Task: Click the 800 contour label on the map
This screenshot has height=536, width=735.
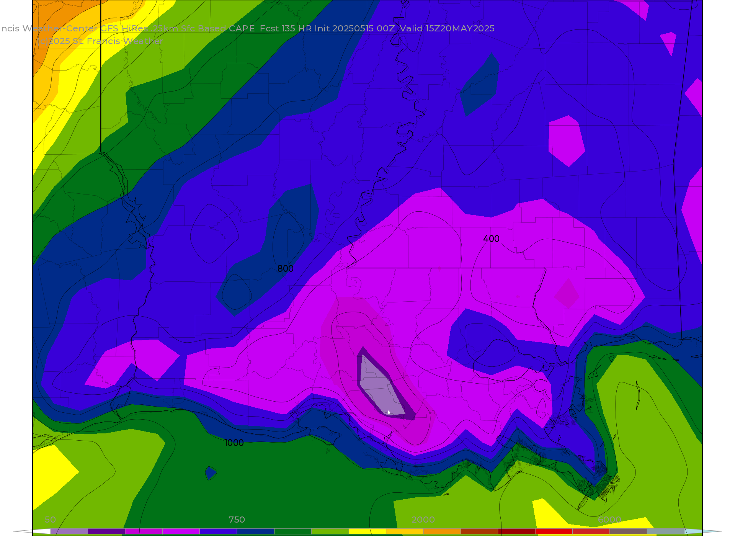Action: (x=285, y=269)
